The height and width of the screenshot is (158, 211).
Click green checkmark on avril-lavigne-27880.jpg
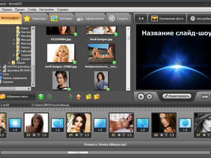tap(75, 62)
